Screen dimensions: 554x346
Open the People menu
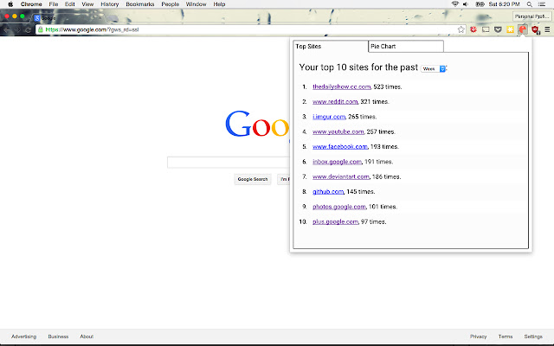[x=171, y=4]
